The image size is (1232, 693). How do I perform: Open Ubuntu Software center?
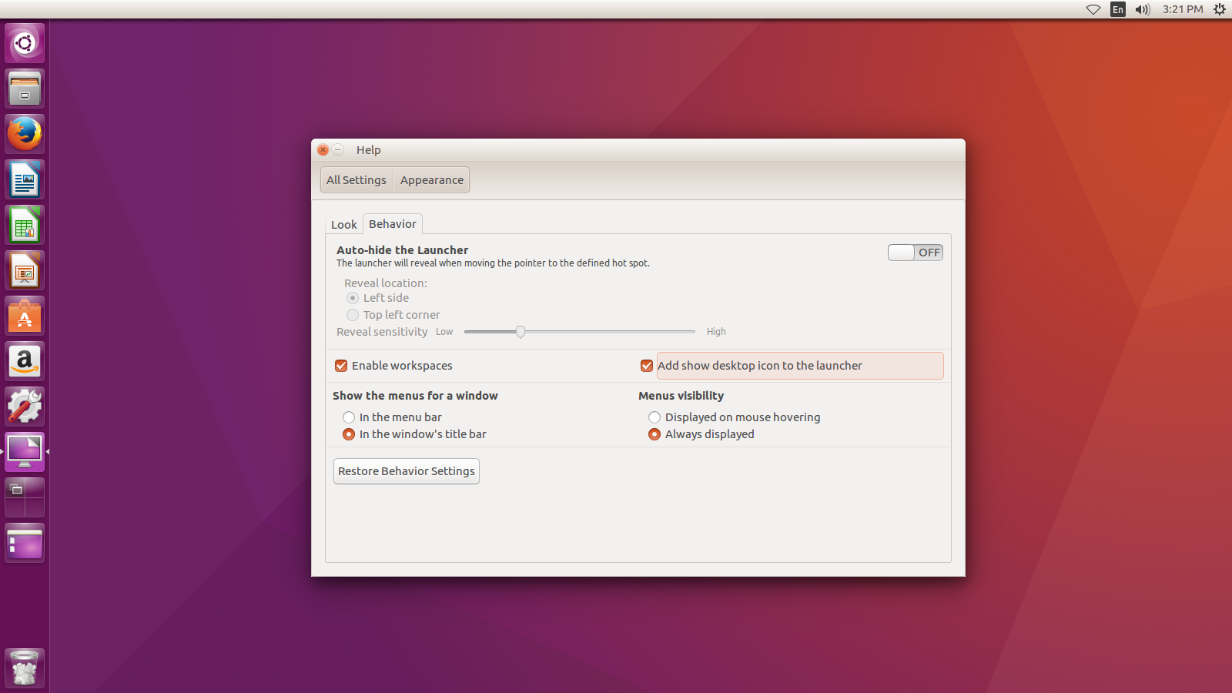point(25,316)
